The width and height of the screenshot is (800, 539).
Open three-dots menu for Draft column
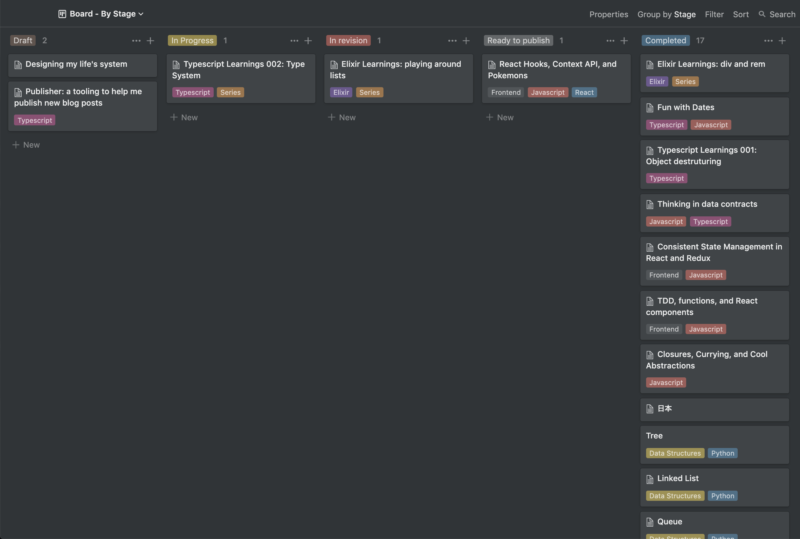136,40
